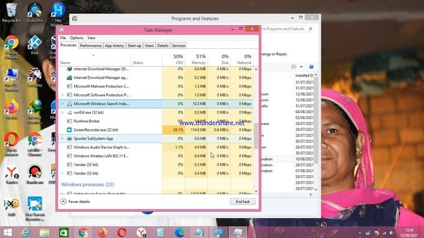
Task: Open Internet Explorer from the taskbar
Action: (26, 232)
